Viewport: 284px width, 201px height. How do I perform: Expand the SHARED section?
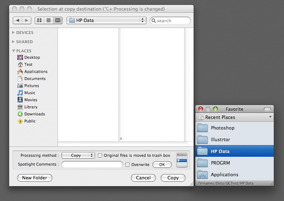point(13,42)
